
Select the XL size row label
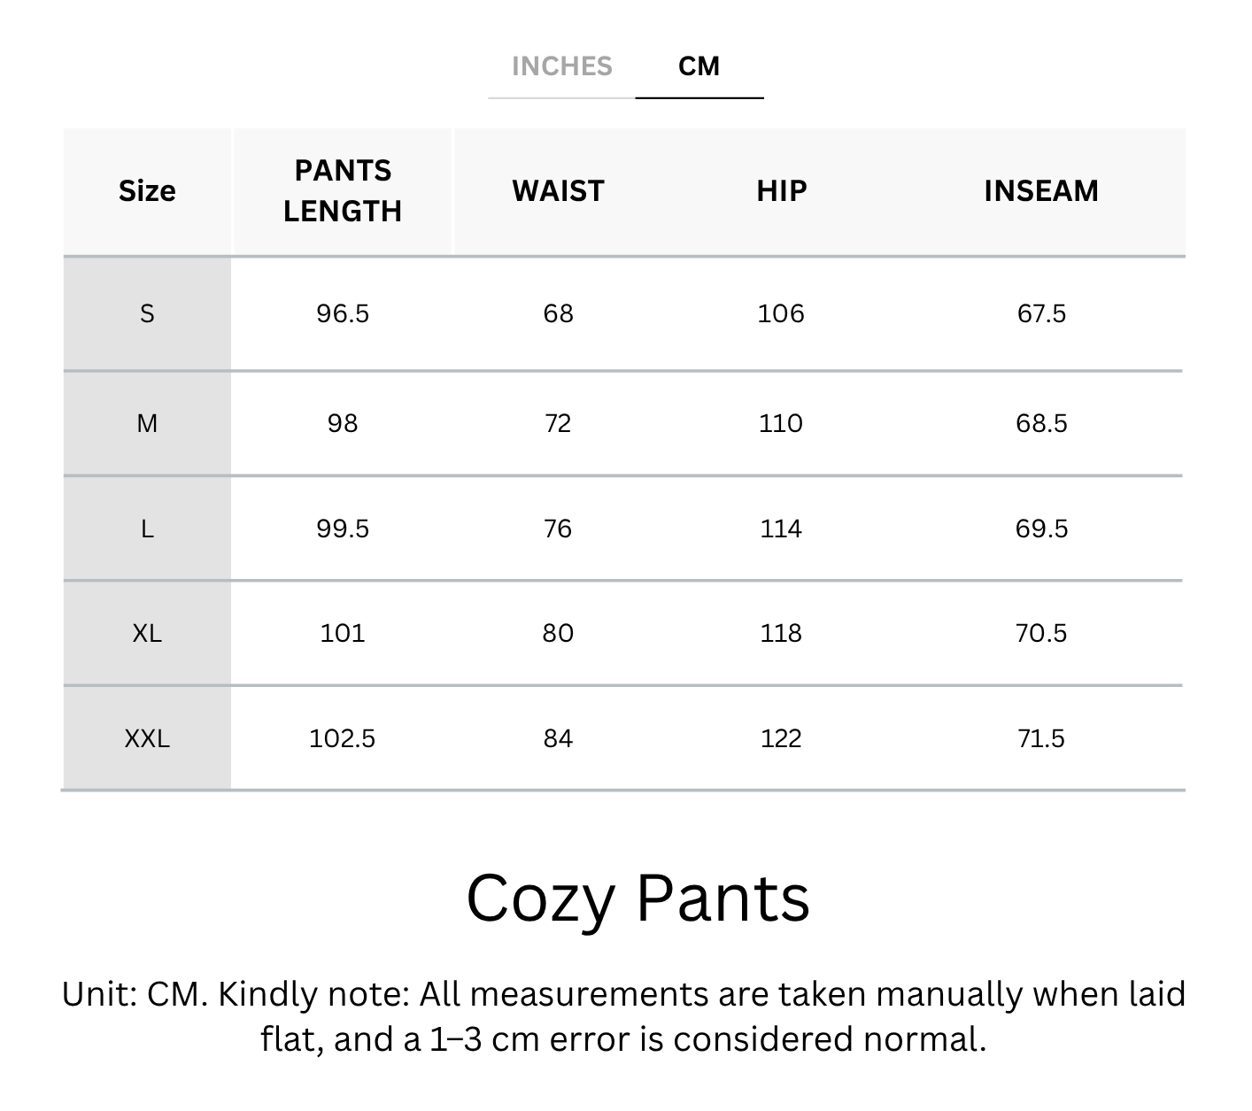(x=147, y=633)
